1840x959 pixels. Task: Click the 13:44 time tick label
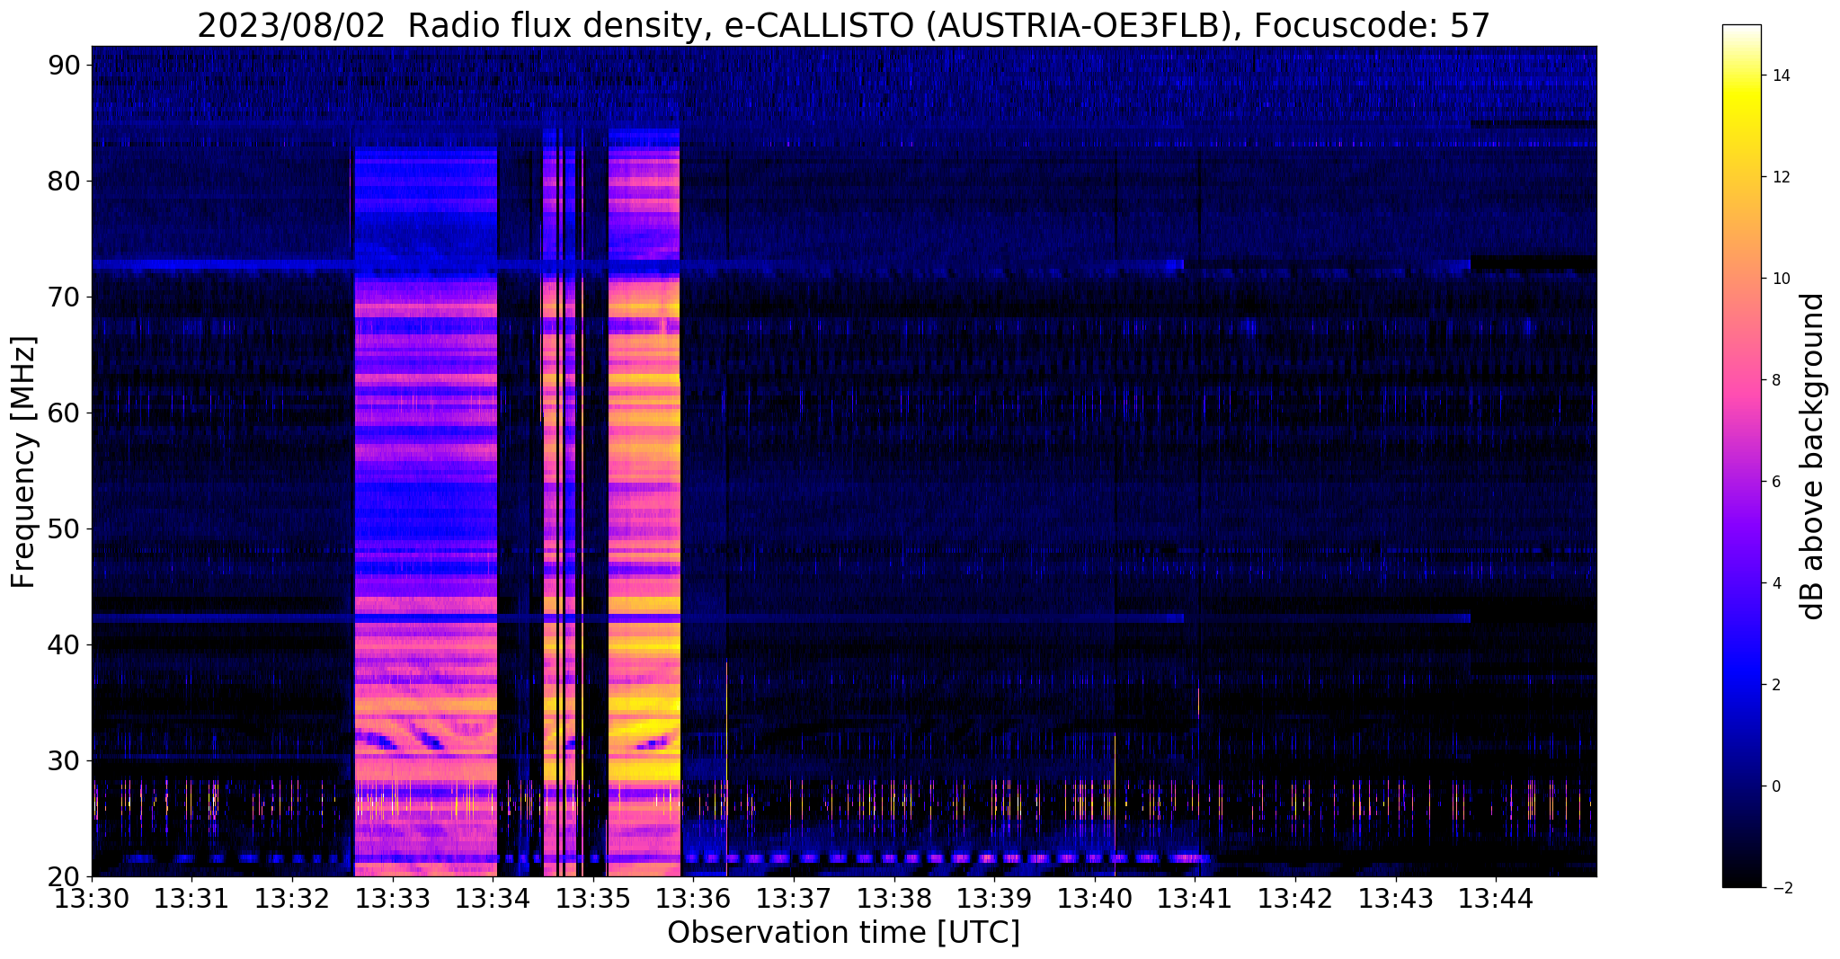1497,899
